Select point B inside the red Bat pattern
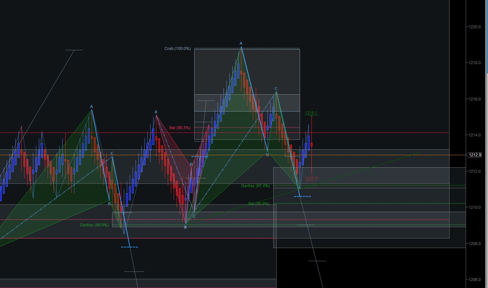The width and height of the screenshot is (488, 288). [191, 165]
